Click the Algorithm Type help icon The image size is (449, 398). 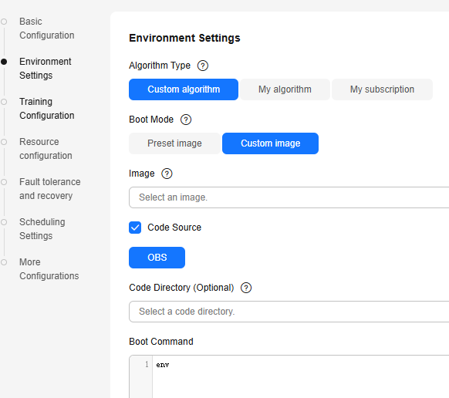pyautogui.click(x=203, y=66)
